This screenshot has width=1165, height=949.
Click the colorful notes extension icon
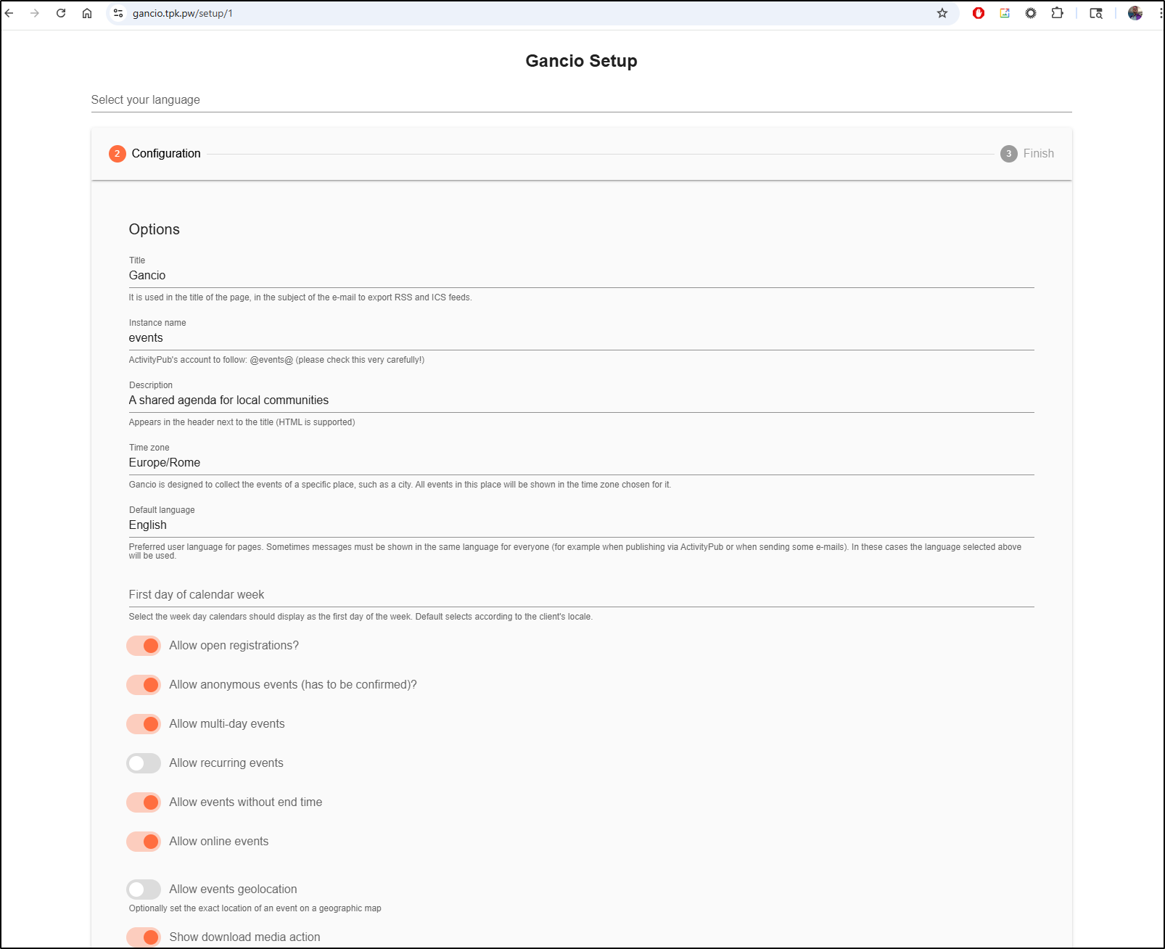(x=1005, y=13)
